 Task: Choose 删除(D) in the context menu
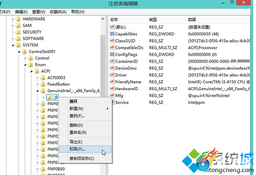coord(85,125)
